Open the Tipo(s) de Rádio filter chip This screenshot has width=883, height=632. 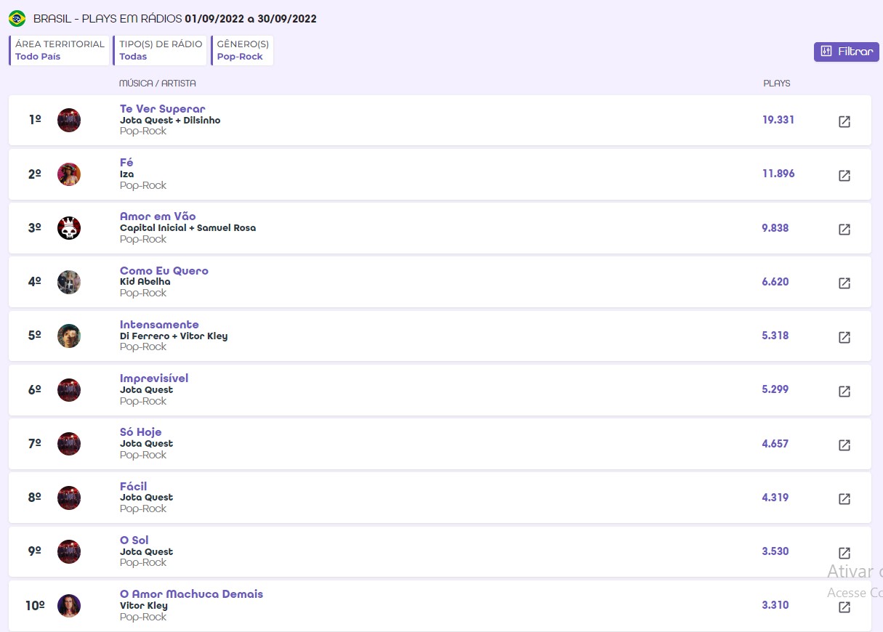coord(160,50)
